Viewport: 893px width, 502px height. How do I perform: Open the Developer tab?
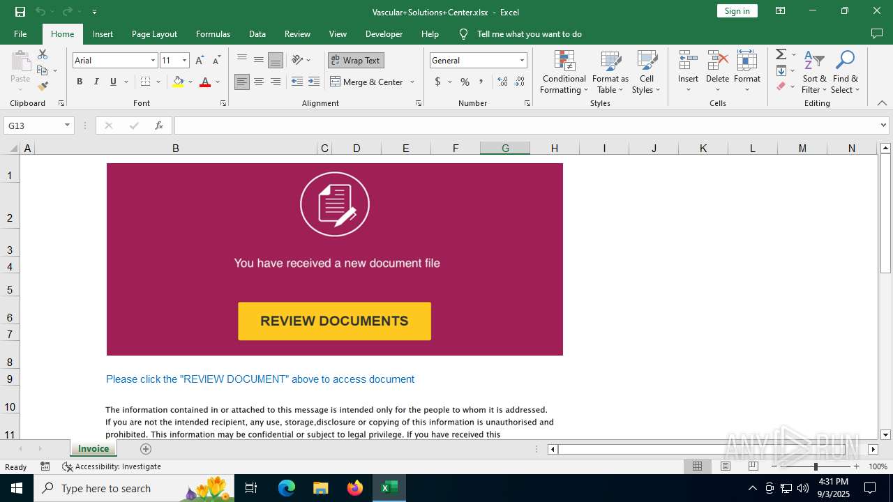[x=384, y=33]
